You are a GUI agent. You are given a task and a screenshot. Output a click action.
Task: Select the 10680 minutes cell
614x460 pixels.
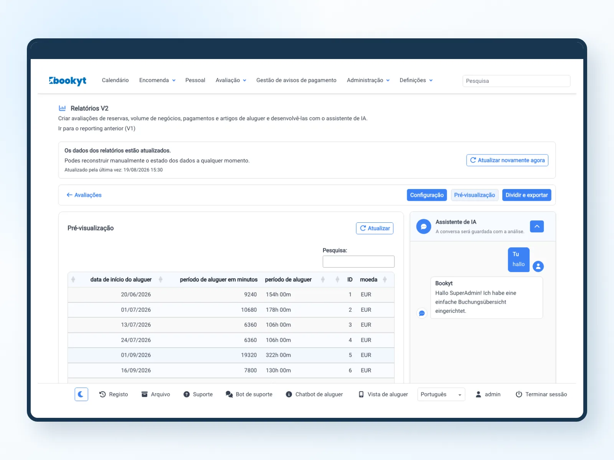click(x=249, y=310)
